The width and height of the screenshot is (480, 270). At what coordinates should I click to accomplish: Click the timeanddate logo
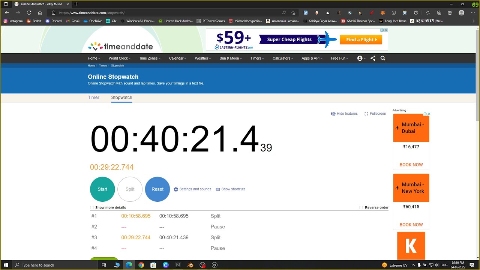pos(120,46)
